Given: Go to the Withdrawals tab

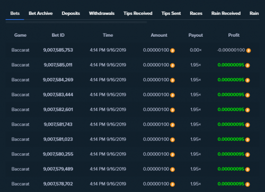Looking at the screenshot, I should pyautogui.click(x=102, y=13).
